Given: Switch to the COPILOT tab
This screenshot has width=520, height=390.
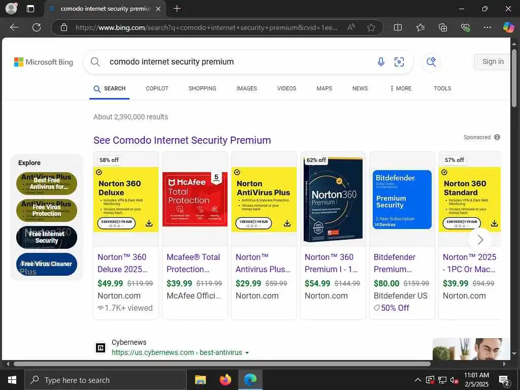Looking at the screenshot, I should point(157,88).
